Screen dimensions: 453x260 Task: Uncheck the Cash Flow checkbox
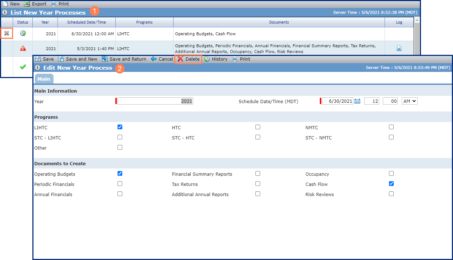pos(391,184)
